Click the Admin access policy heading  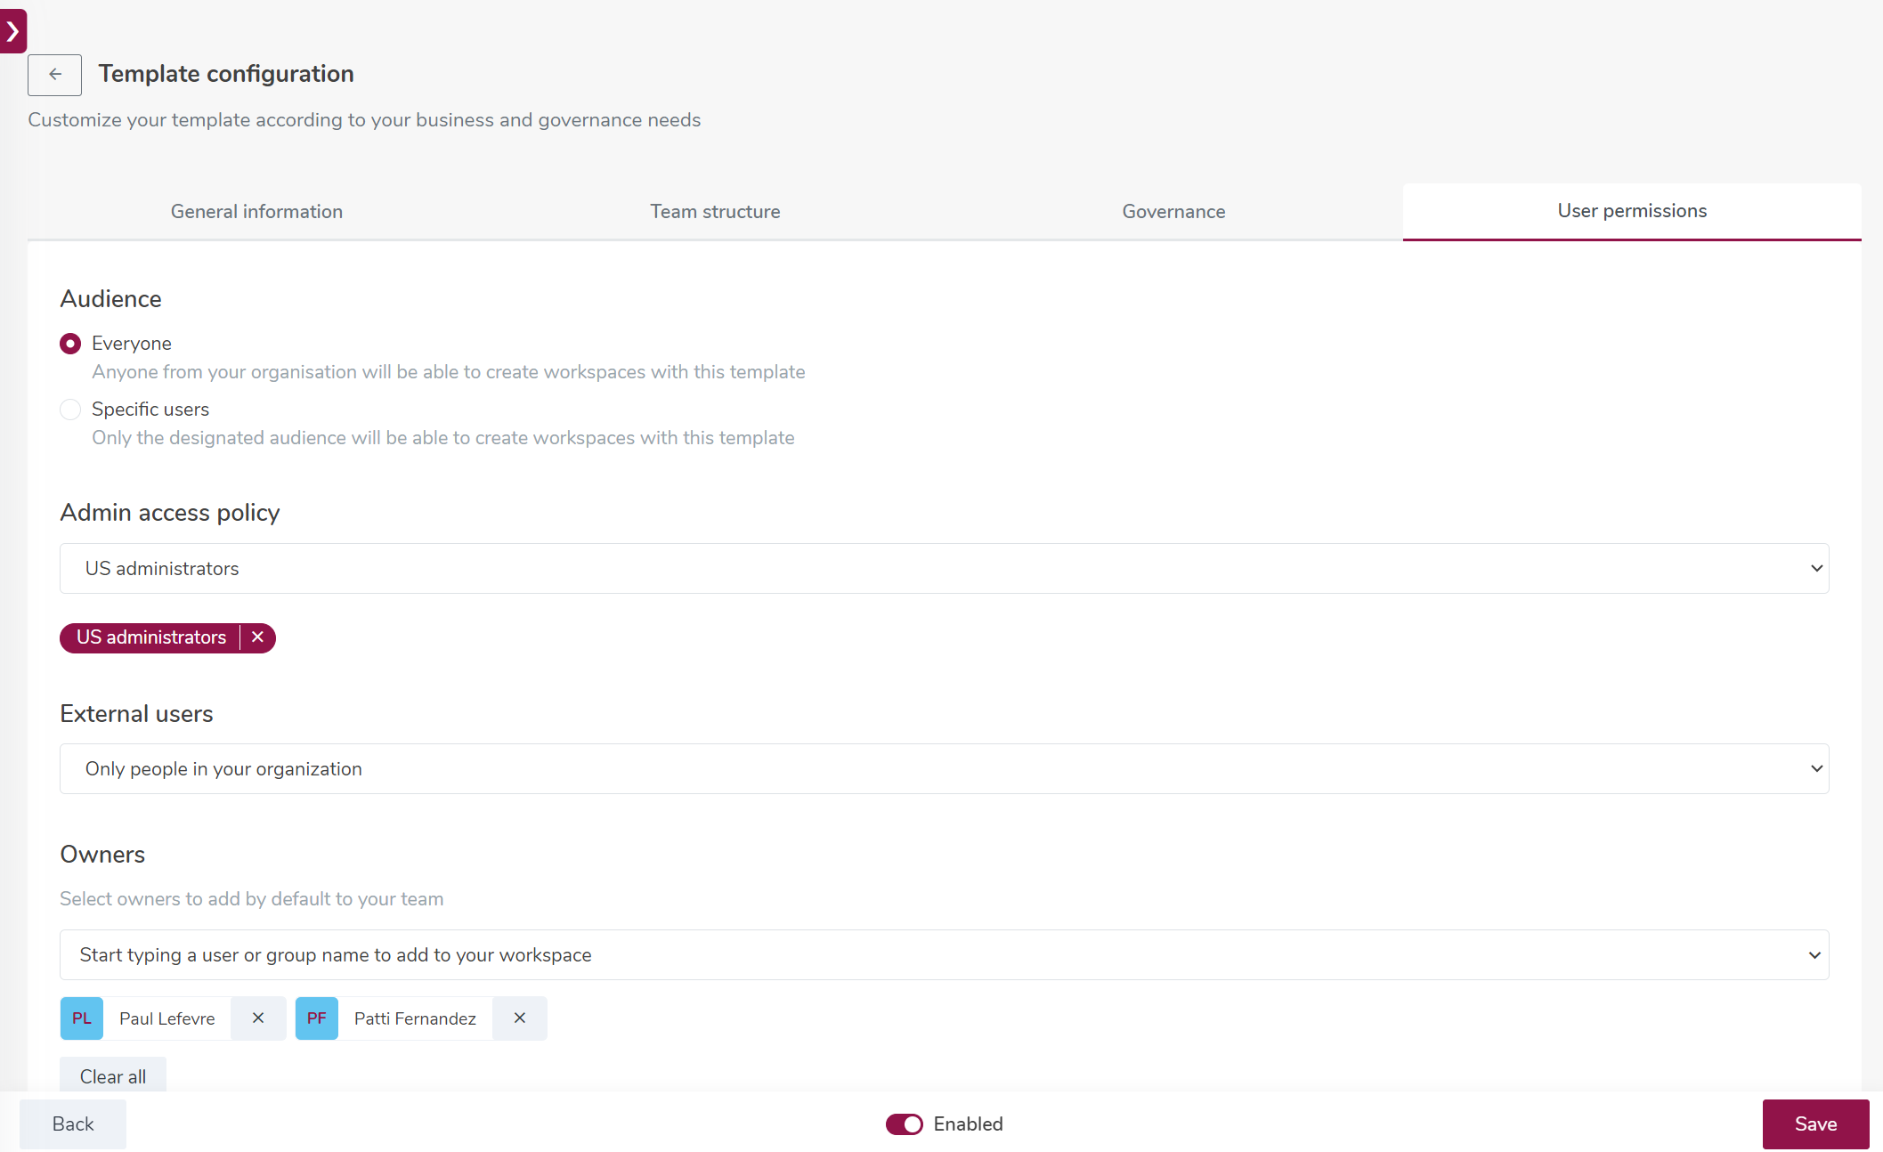[x=170, y=513]
